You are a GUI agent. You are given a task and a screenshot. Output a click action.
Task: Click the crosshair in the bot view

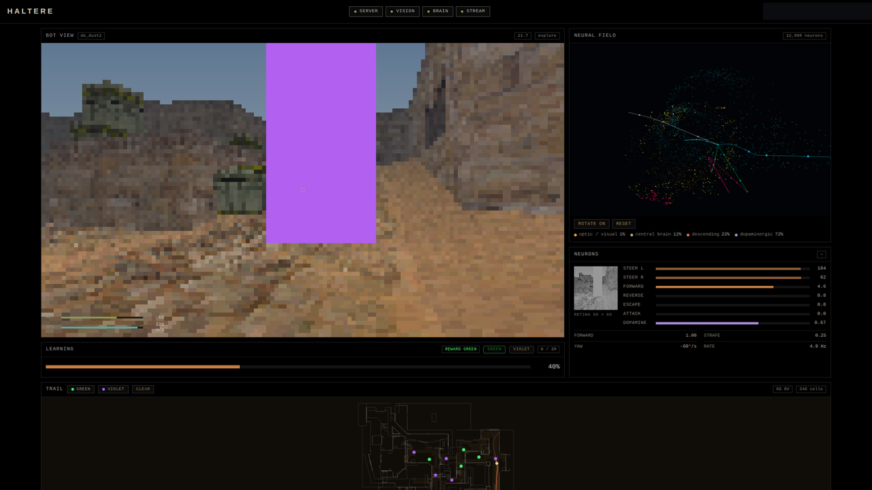pos(302,190)
